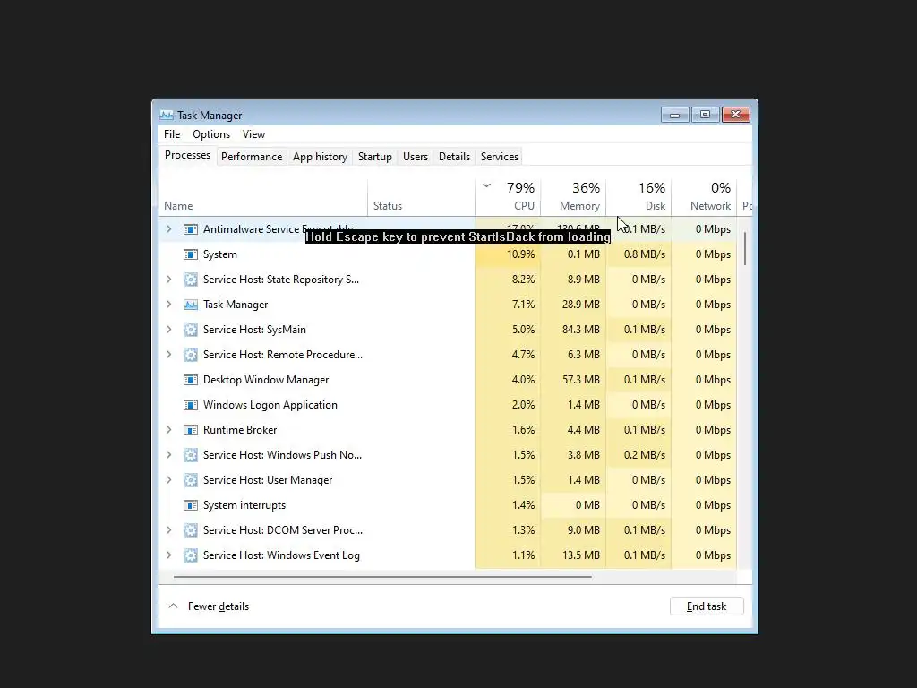Click the System disk value 0.8 MB/s
The image size is (917, 688).
click(645, 254)
